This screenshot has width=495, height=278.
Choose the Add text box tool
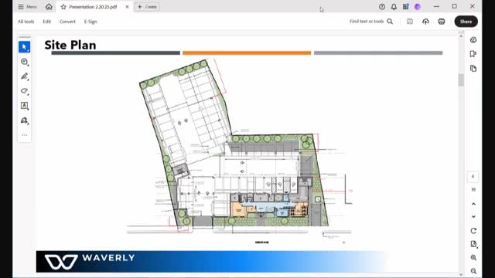tap(24, 106)
